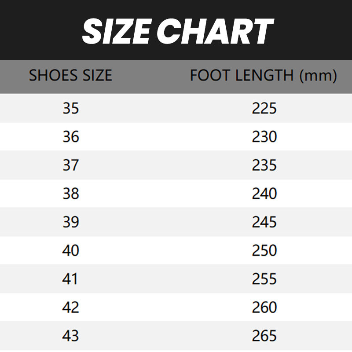Select shoe size 40 entry
Screen dimensions: 352x352
pos(70,251)
